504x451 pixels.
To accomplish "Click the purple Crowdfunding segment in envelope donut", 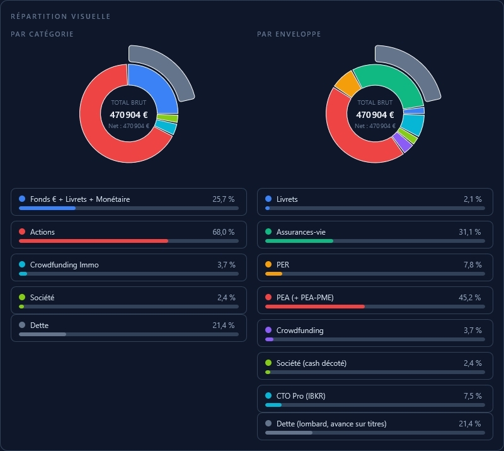I will point(403,142).
